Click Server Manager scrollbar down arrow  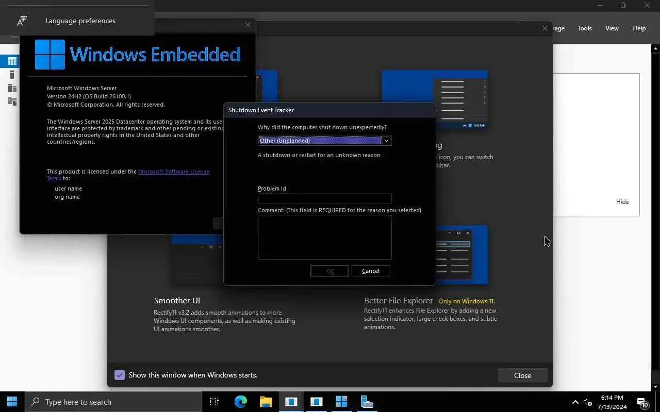(655, 387)
